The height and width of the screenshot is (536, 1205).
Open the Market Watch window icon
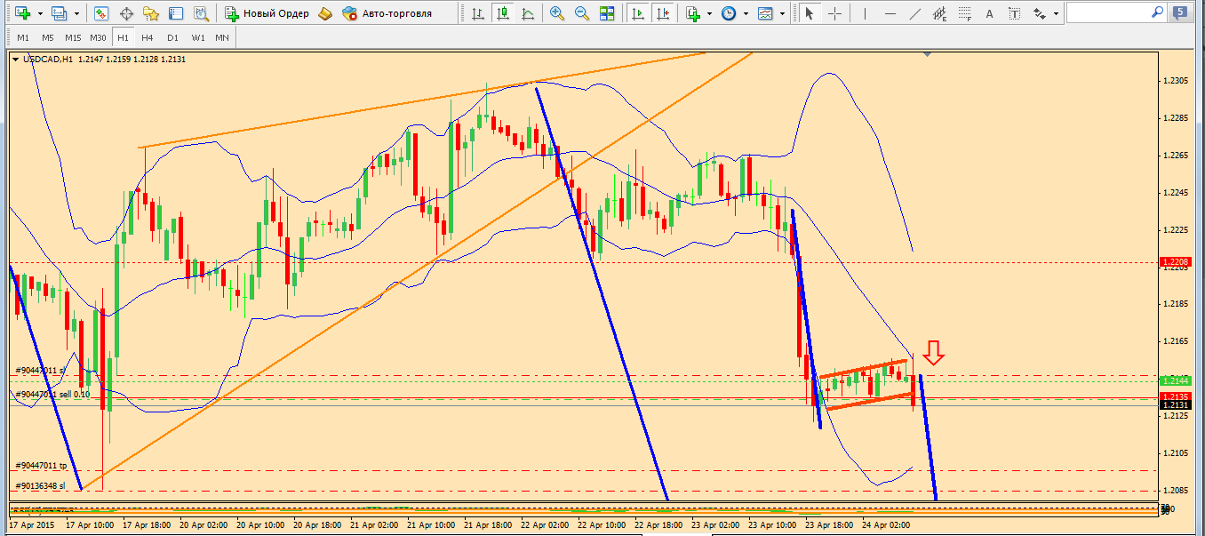(101, 13)
